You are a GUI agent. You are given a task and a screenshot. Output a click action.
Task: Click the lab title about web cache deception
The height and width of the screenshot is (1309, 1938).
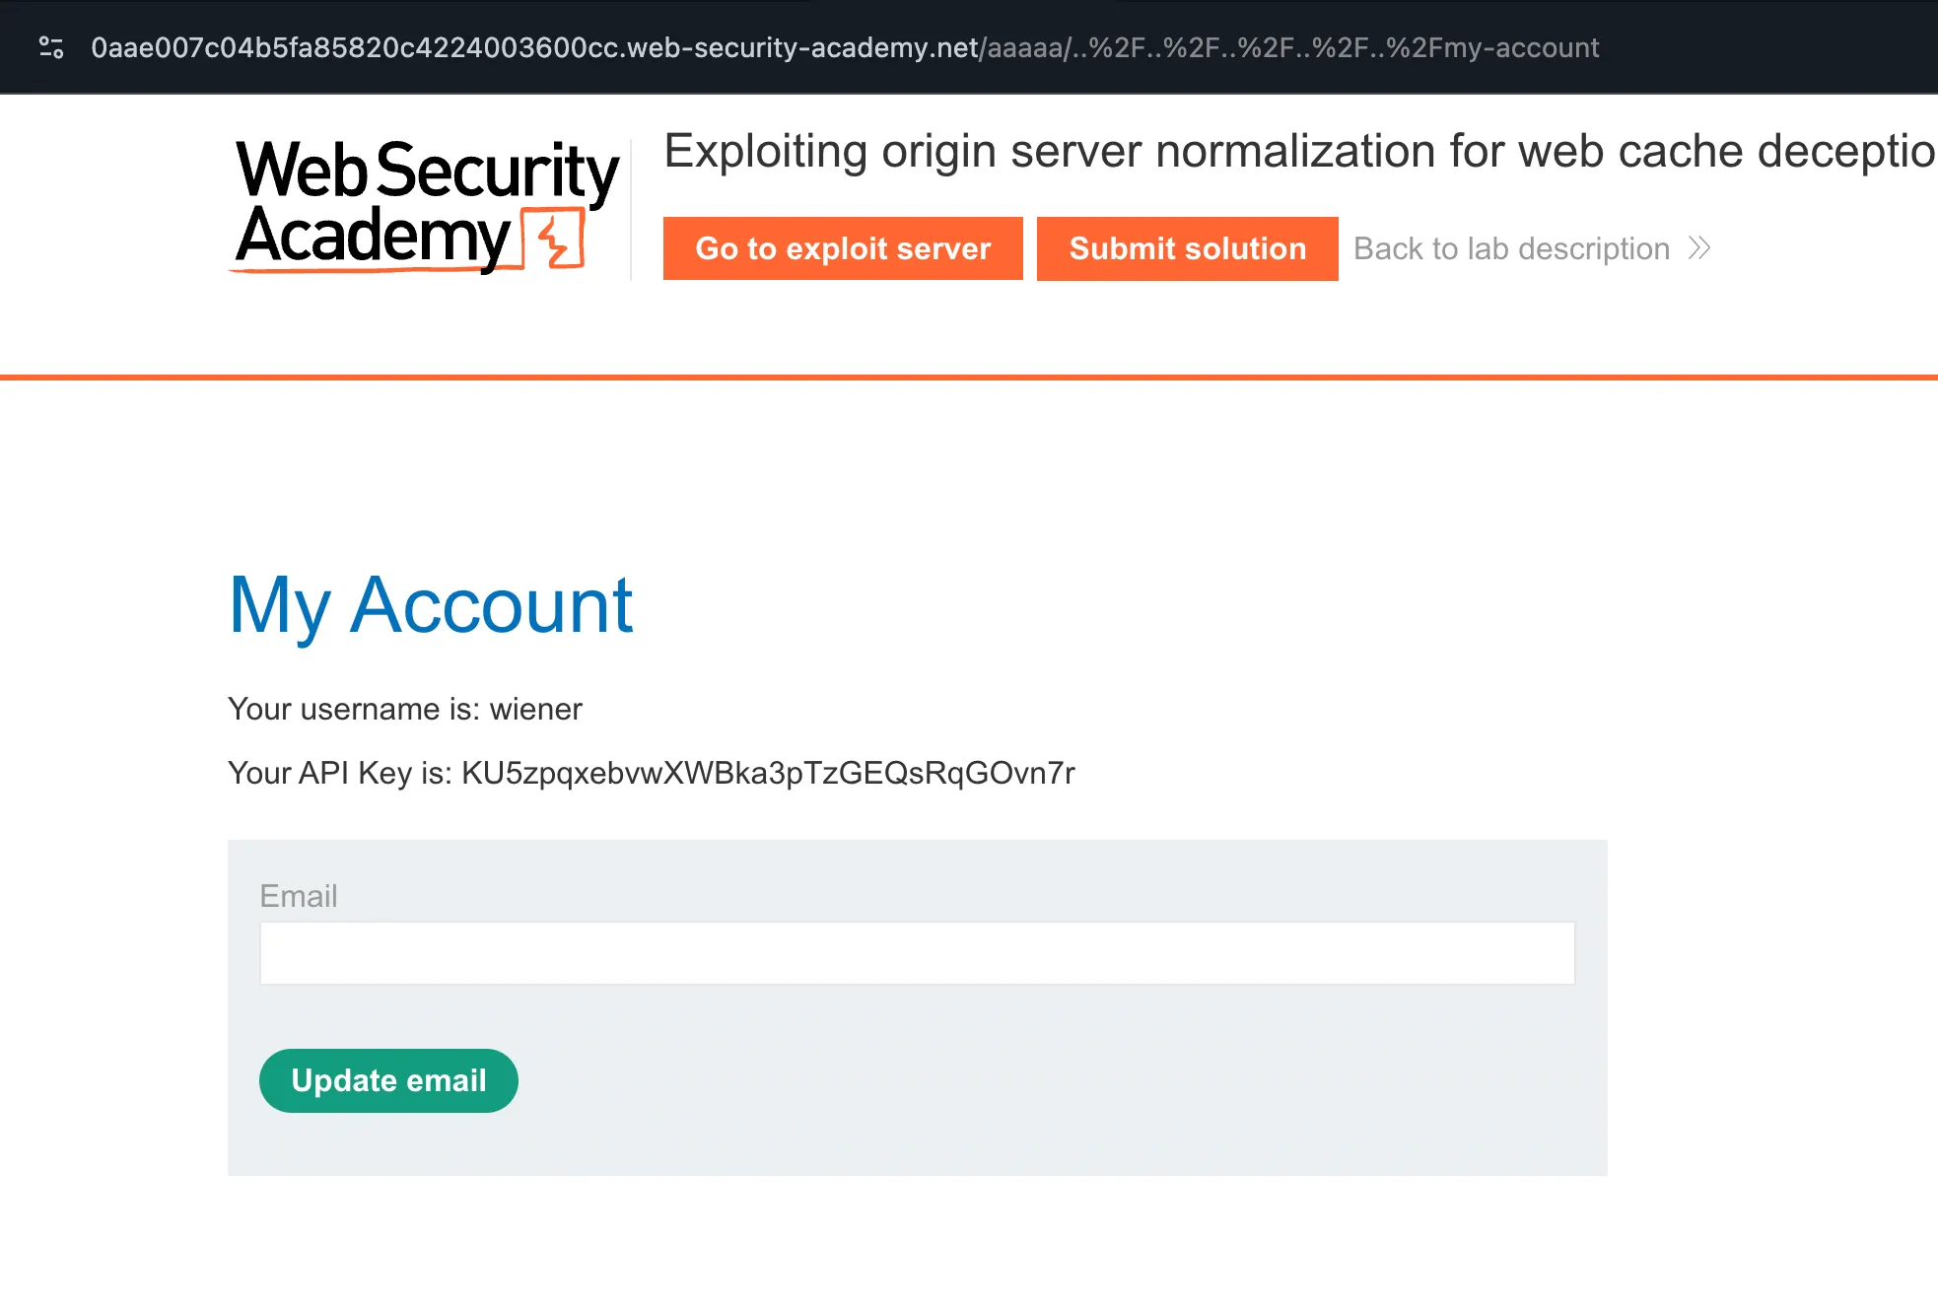point(1299,152)
